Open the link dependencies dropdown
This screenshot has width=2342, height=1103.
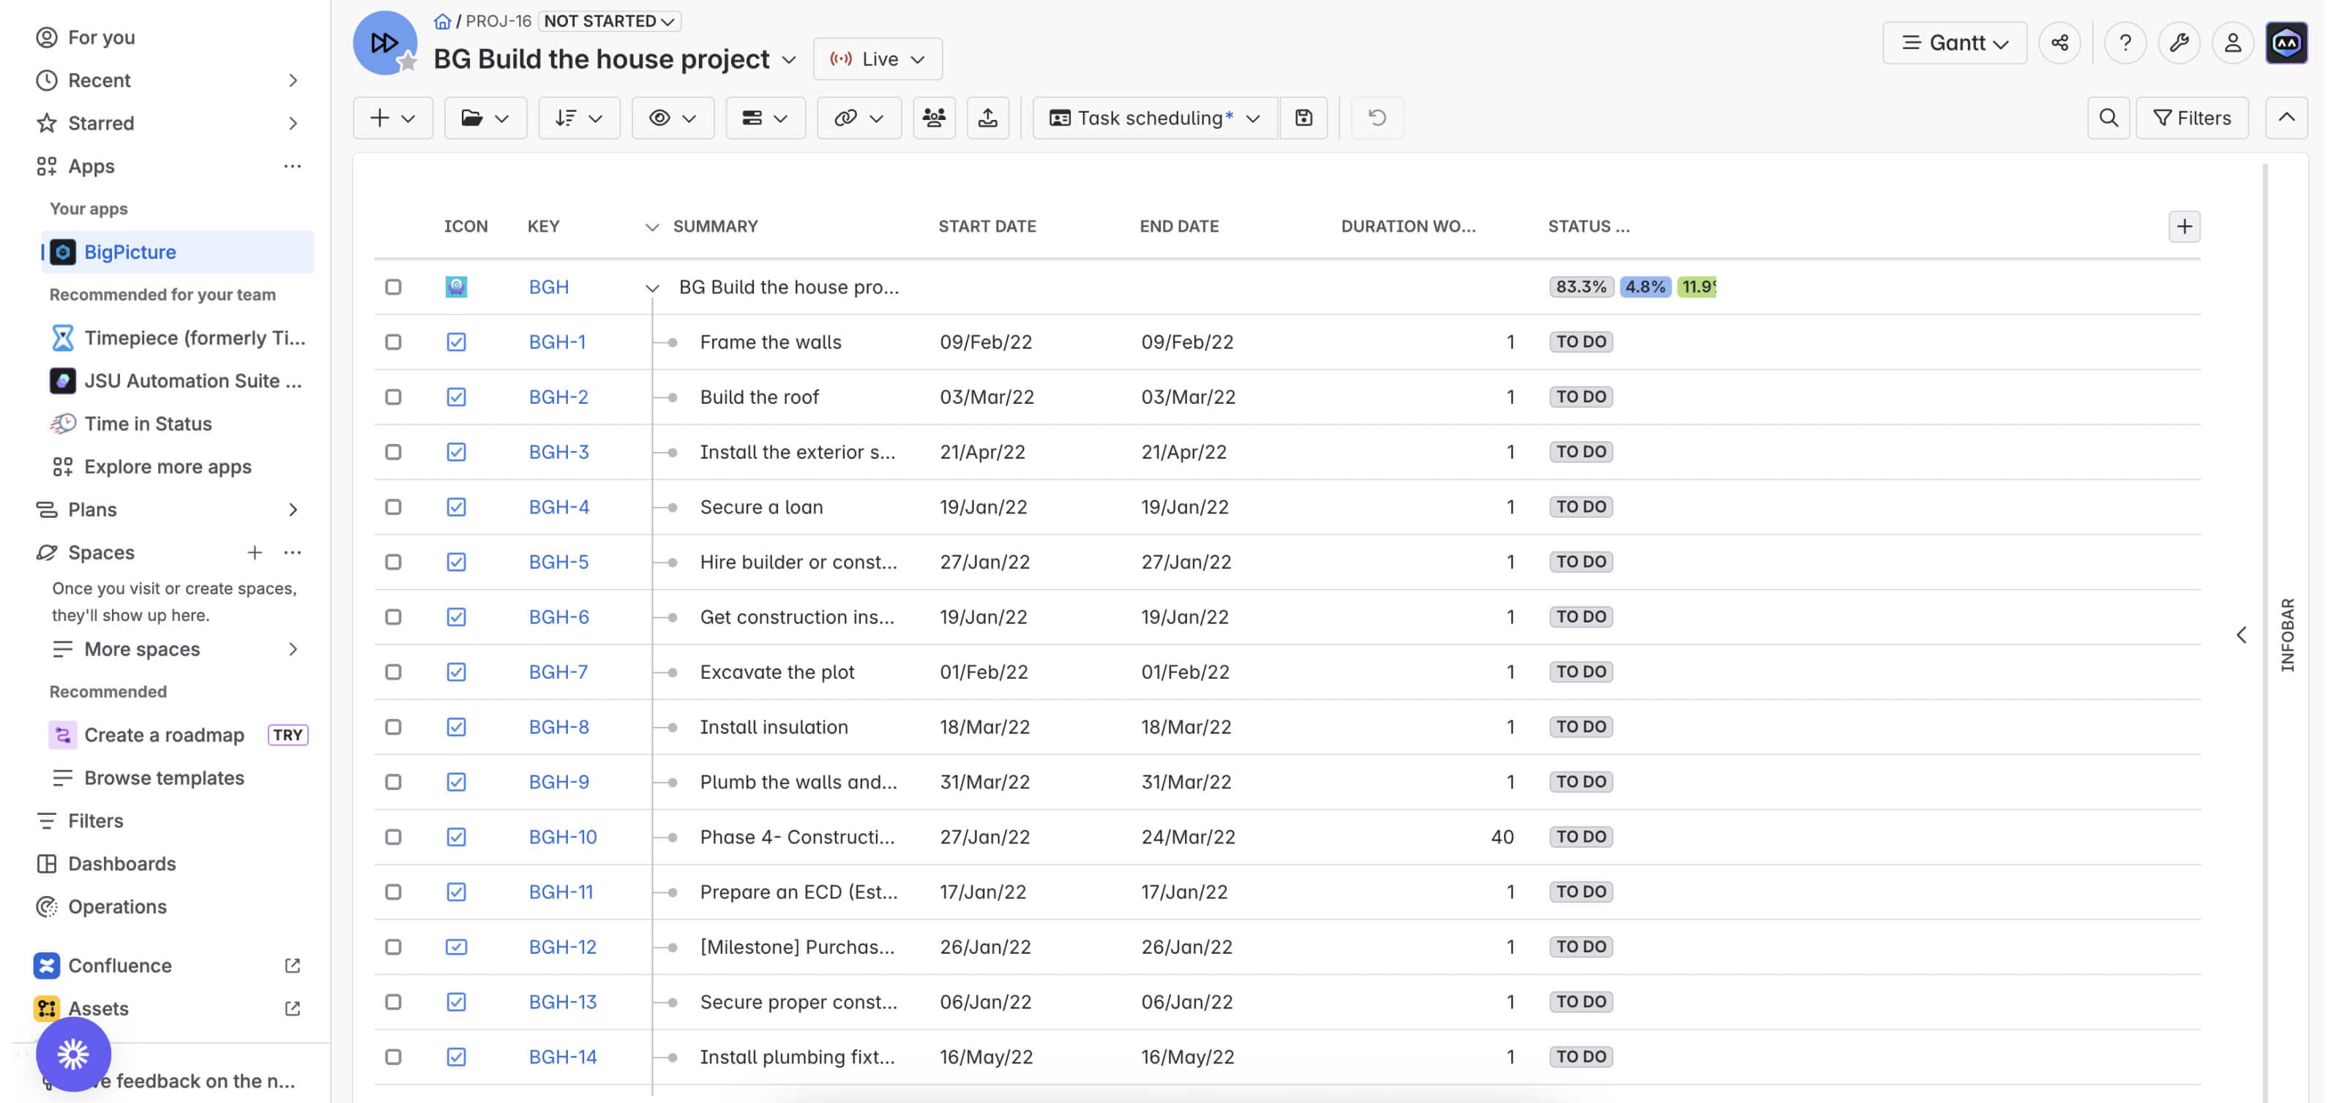tap(858, 118)
